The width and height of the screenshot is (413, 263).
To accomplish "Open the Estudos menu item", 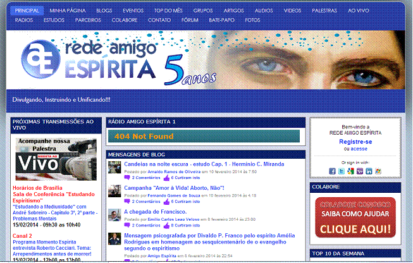I will point(54,20).
